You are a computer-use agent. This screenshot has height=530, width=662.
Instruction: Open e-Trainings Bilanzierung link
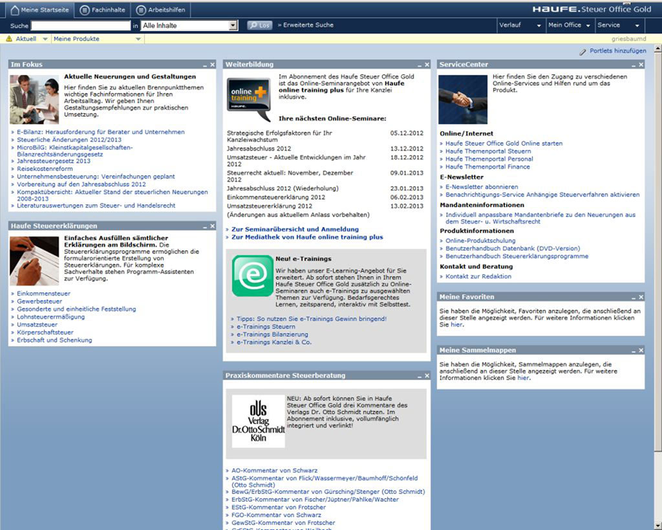click(272, 335)
